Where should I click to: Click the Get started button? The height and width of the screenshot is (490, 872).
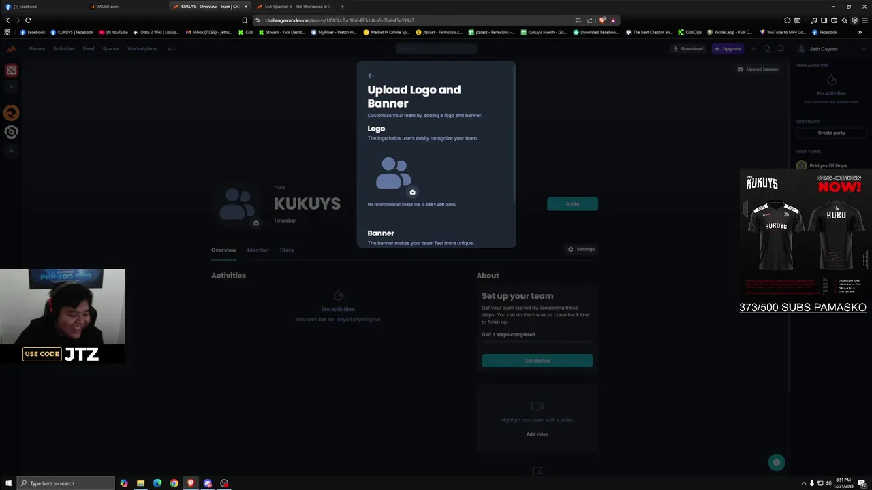[x=538, y=361]
